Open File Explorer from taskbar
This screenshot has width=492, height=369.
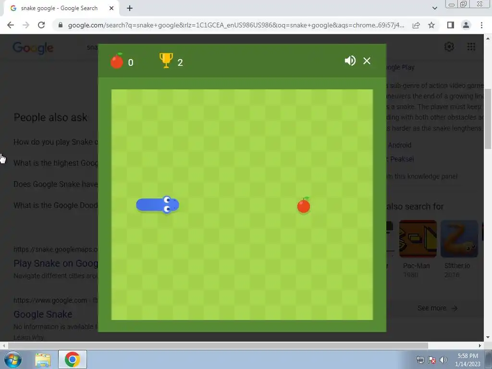(x=43, y=360)
